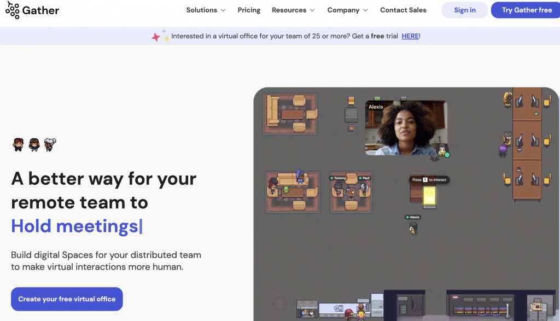Click Alexis's avatar walking in the demo map
Viewport: 560px width, 321px height.
(413, 229)
